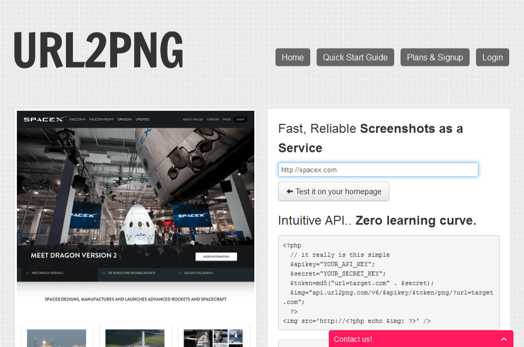524x347 pixels.
Task: Expand the Contact us! chevron
Action: click(x=504, y=339)
